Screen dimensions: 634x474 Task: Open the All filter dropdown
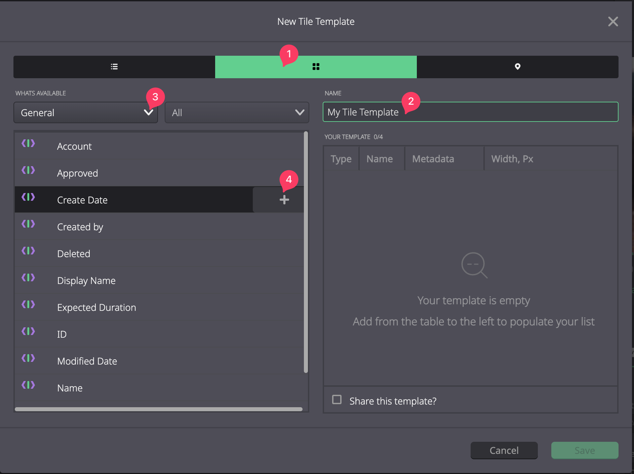tap(237, 112)
